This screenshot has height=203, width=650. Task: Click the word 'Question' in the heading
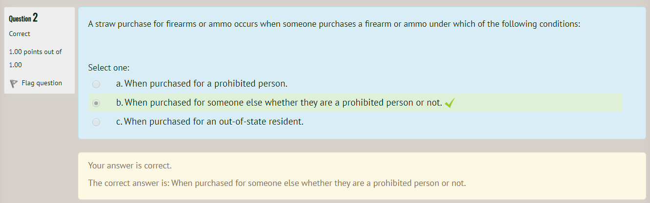click(x=20, y=19)
